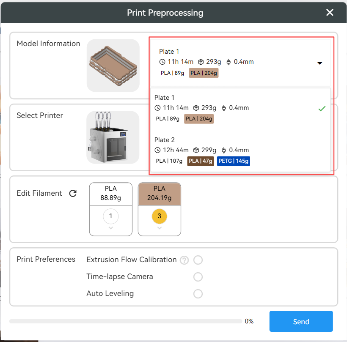Enable Extrusion Flow Calibration
Viewport: 347px width, 342px height.
(x=198, y=260)
